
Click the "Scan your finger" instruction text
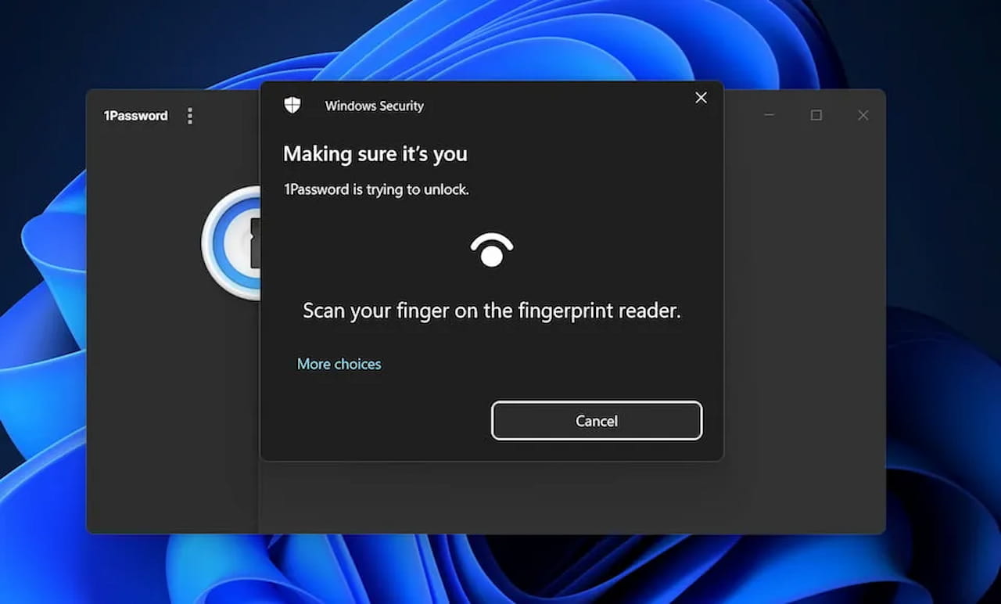492,311
